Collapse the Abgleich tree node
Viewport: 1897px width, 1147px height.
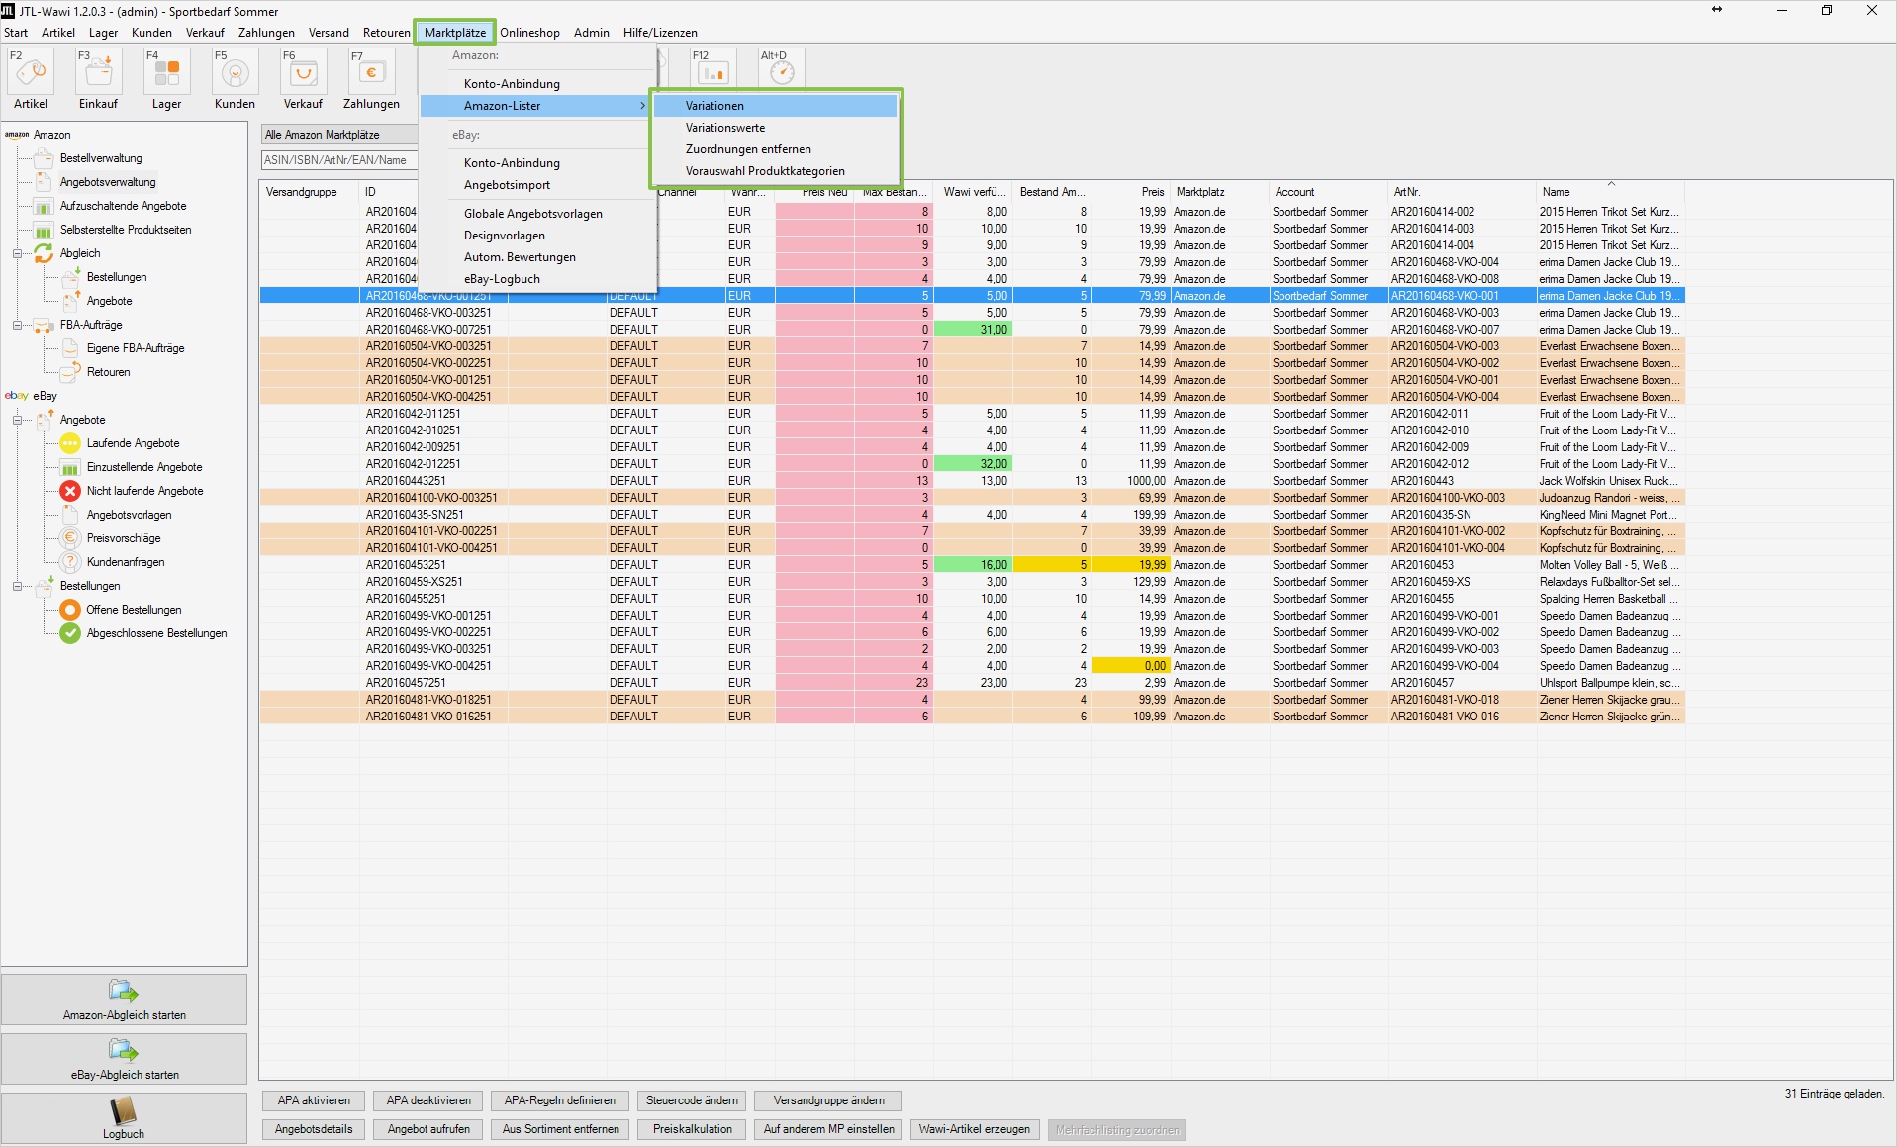[17, 253]
